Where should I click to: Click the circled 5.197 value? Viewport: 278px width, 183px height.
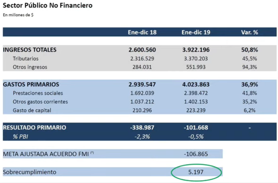pos(196,172)
